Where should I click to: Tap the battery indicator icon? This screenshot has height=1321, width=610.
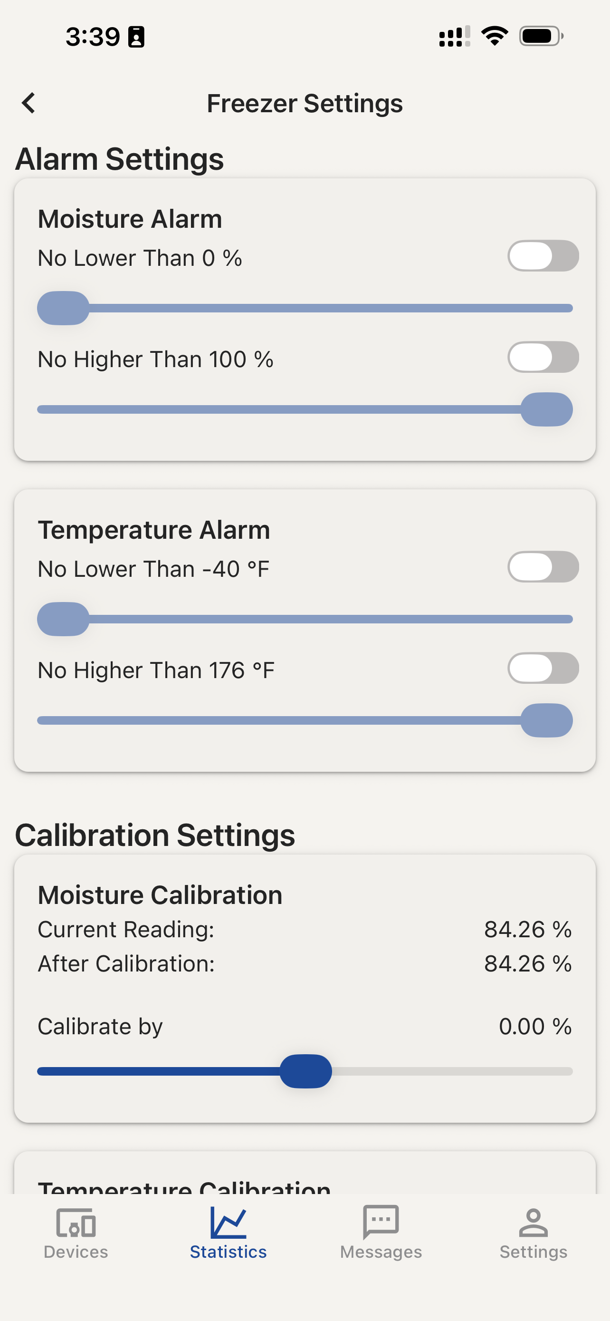(542, 36)
